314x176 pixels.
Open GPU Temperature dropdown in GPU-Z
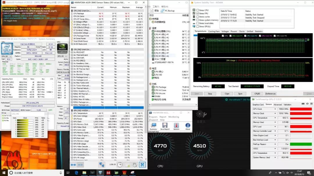(x=275, y=118)
